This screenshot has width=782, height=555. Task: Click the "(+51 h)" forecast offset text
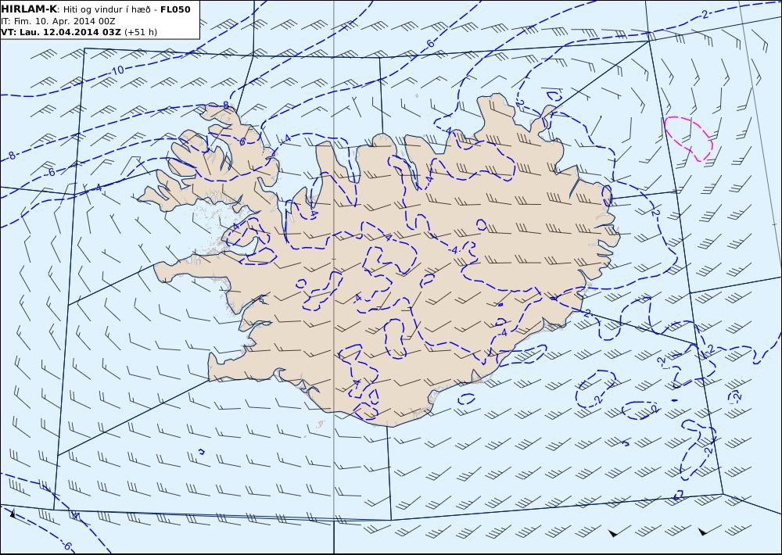[141, 32]
